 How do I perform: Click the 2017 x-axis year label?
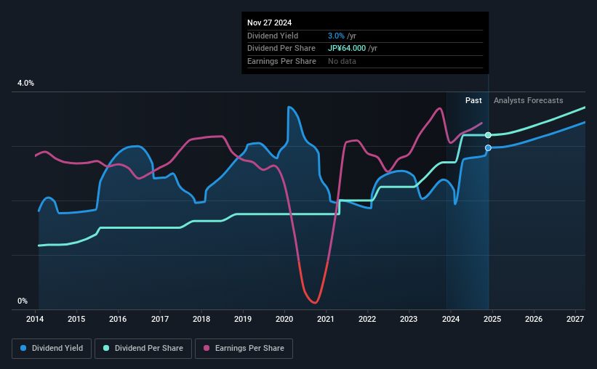coord(160,319)
